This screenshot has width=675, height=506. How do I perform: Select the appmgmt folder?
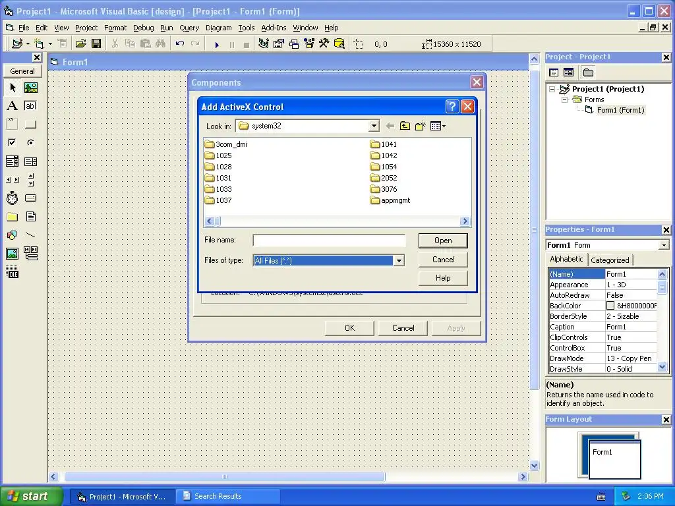coord(390,200)
